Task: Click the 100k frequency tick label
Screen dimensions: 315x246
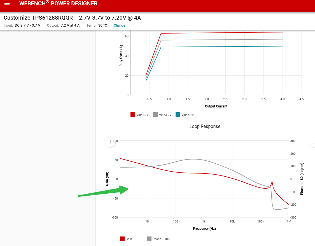Action: pyautogui.click(x=261, y=221)
